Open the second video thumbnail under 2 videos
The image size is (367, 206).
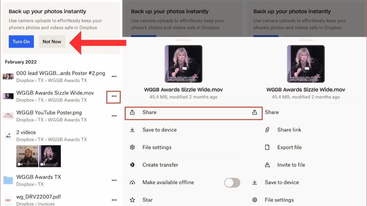pos(50,156)
